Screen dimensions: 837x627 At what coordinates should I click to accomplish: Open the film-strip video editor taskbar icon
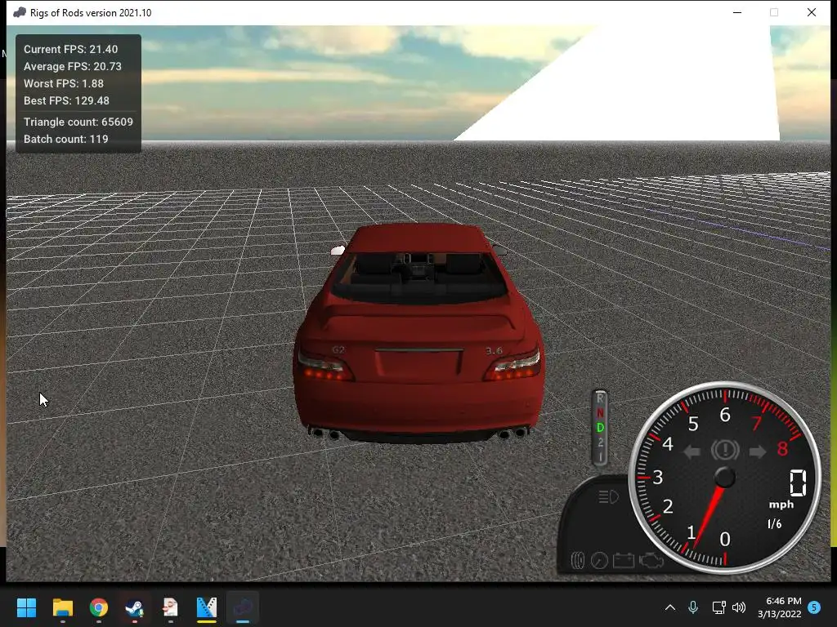click(x=206, y=607)
